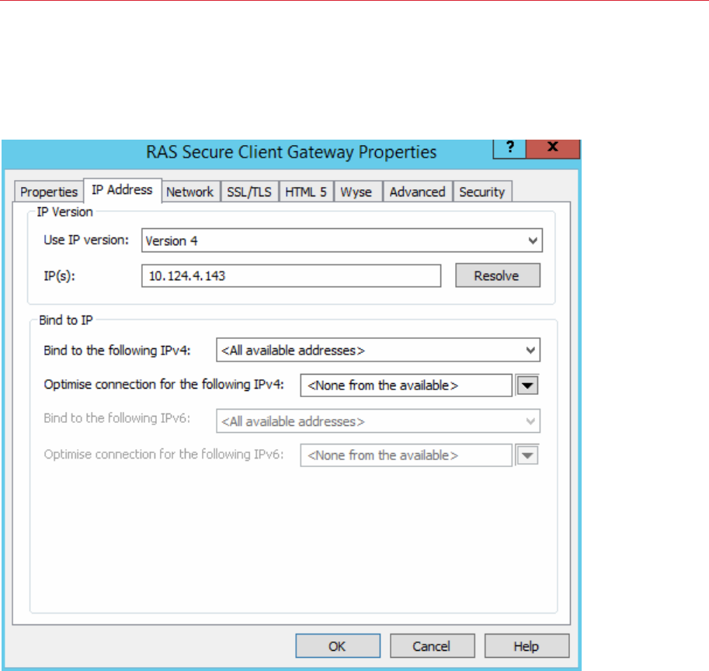Expand the Use IP version dropdown
Image resolution: width=709 pixels, height=671 pixels.
click(x=342, y=240)
